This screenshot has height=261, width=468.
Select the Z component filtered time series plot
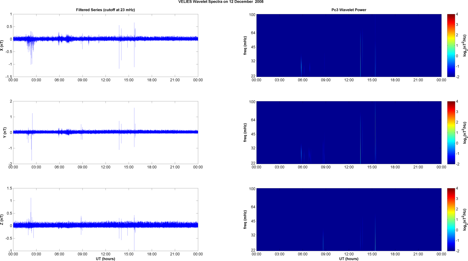tap(105, 220)
